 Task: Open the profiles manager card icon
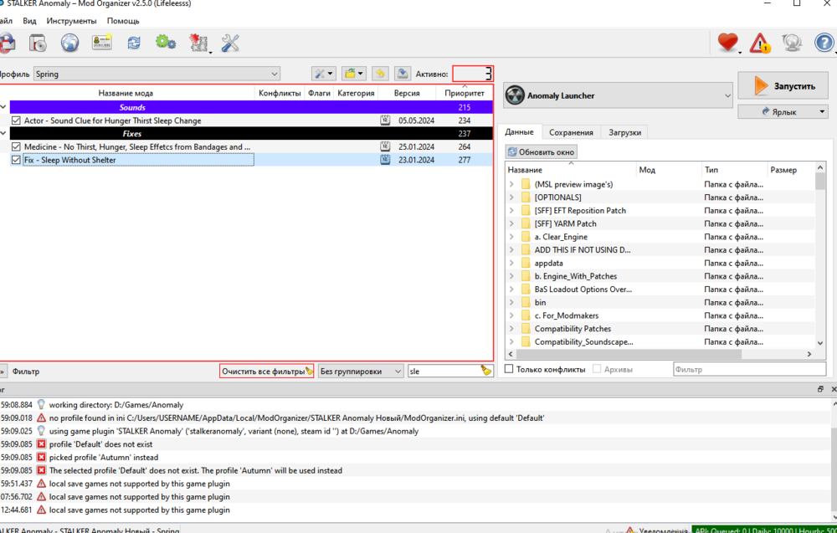pyautogui.click(x=102, y=43)
